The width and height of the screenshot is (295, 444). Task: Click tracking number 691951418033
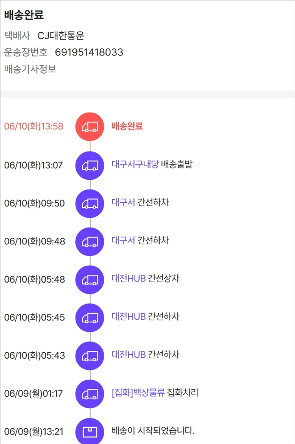pyautogui.click(x=89, y=52)
